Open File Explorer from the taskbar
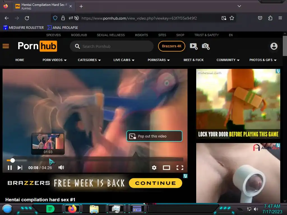This screenshot has width=287, height=215. click(94, 209)
